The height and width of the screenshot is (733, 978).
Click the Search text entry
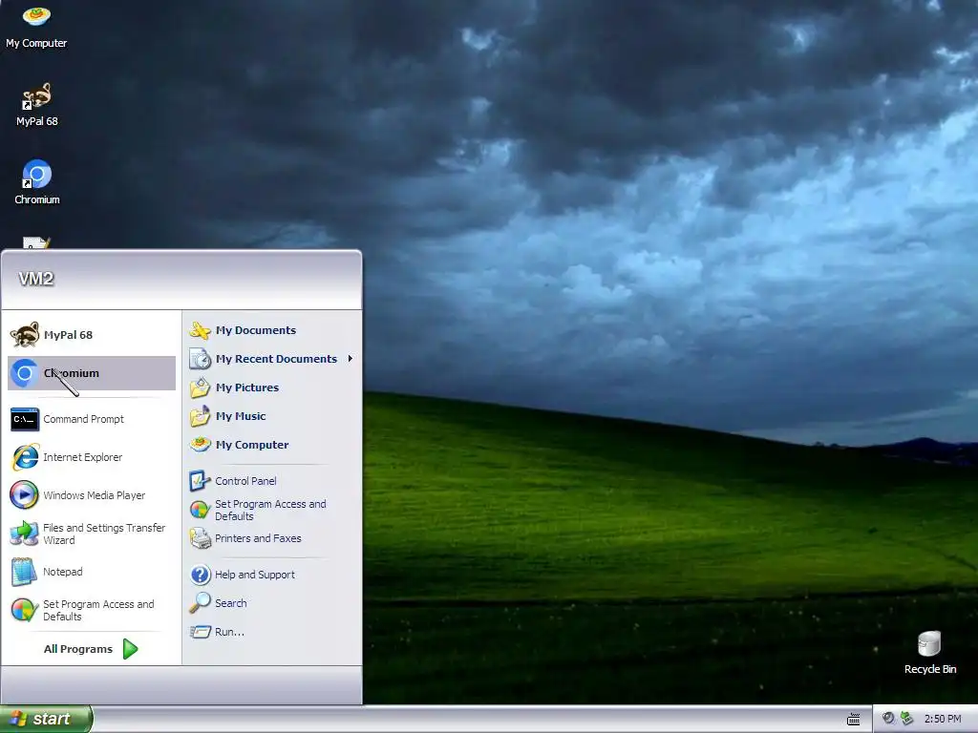(231, 603)
